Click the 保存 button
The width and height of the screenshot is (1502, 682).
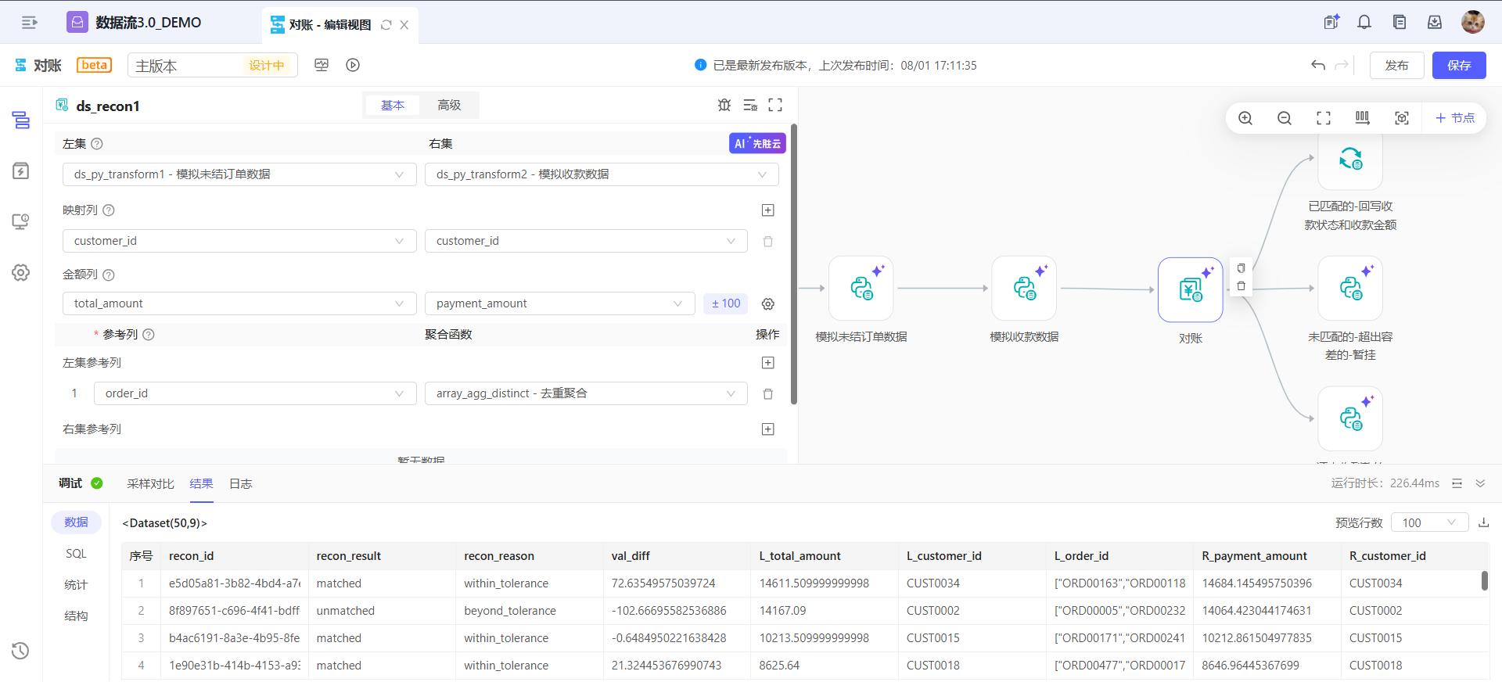pos(1459,65)
